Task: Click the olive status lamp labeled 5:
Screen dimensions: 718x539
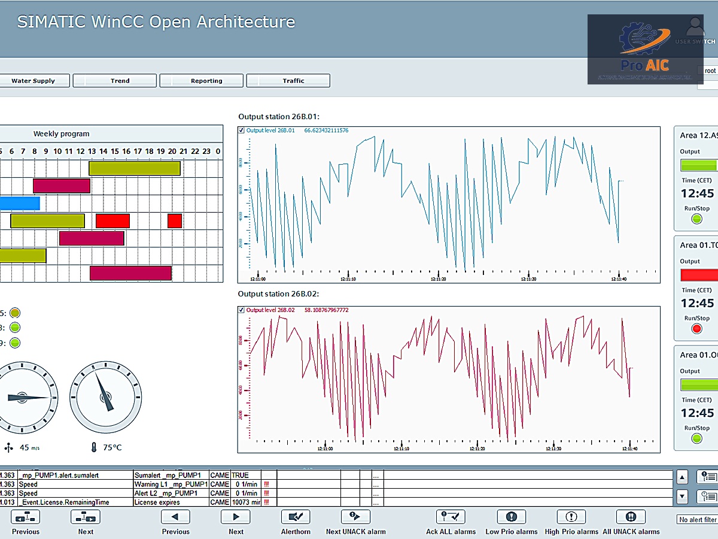Action: tap(15, 313)
